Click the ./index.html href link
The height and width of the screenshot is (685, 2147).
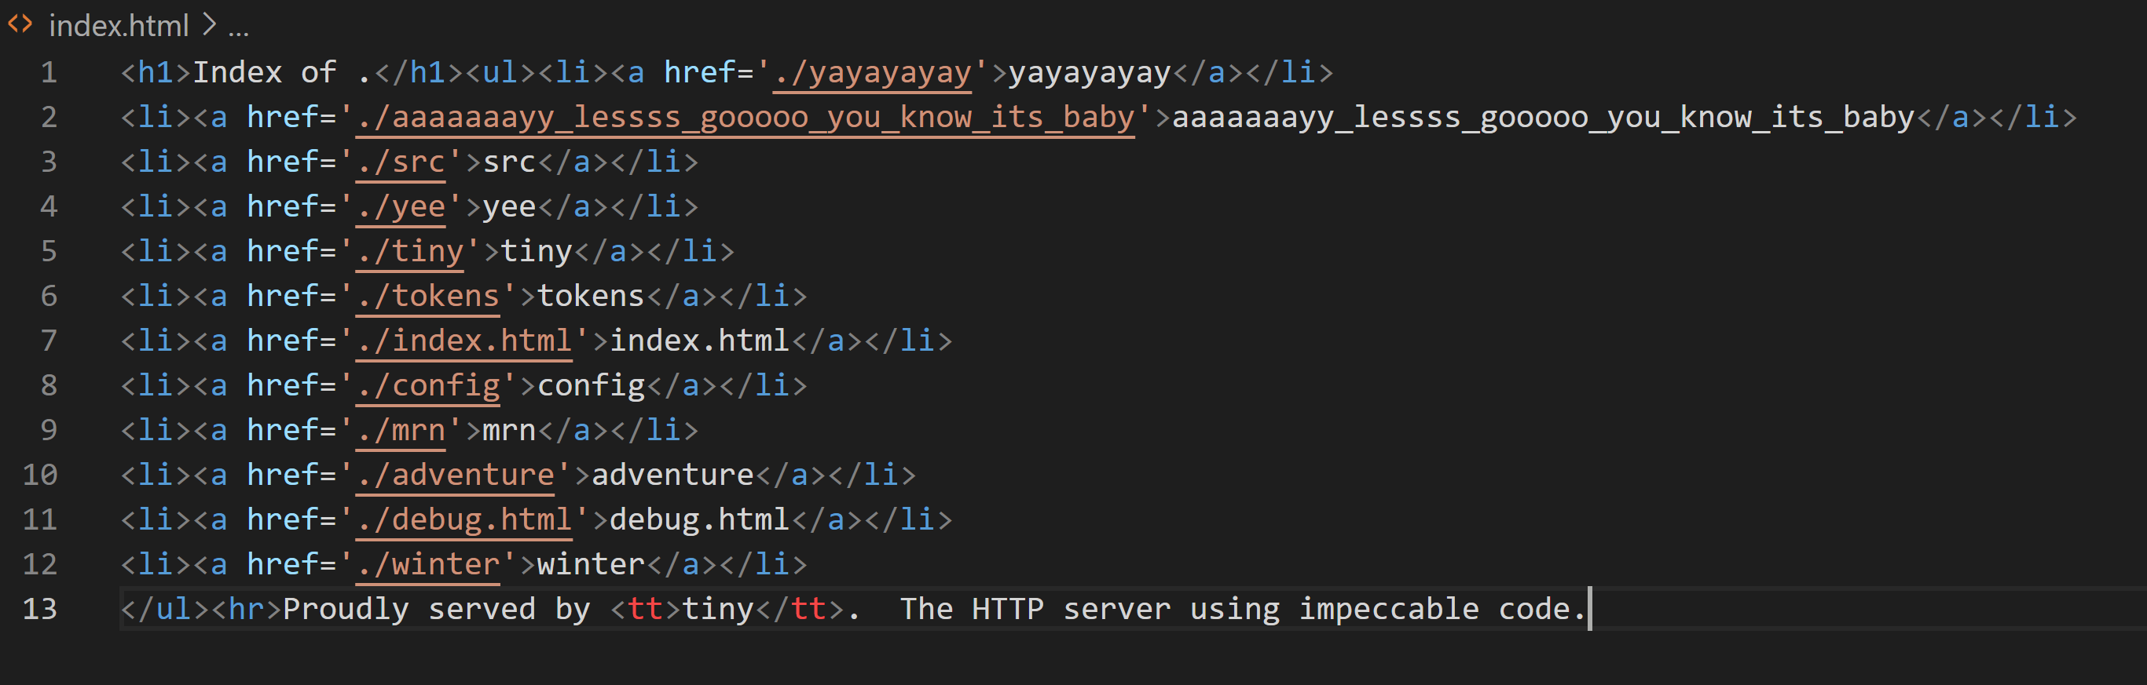point(464,341)
